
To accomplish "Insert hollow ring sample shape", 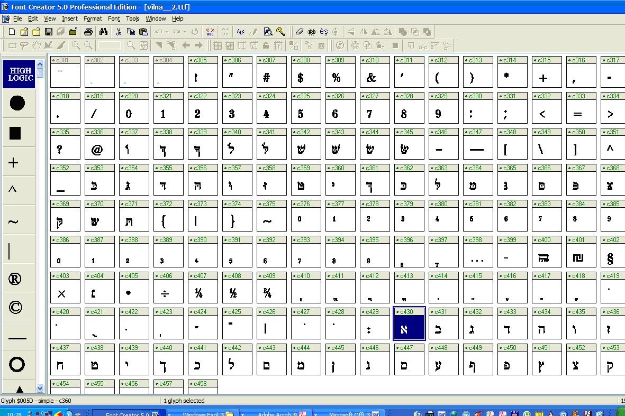I will [x=17, y=364].
